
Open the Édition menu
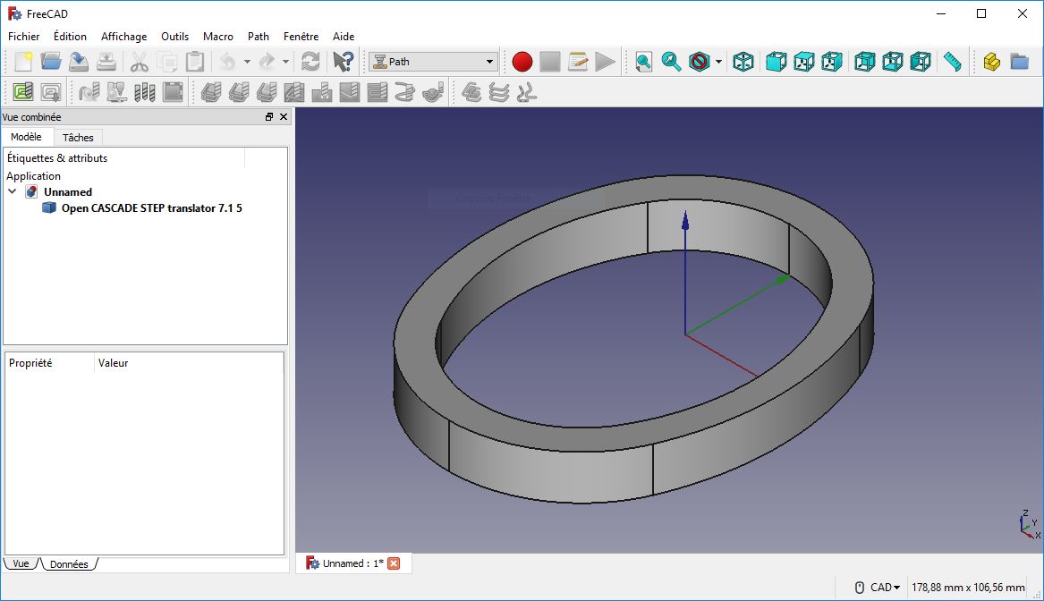[70, 37]
